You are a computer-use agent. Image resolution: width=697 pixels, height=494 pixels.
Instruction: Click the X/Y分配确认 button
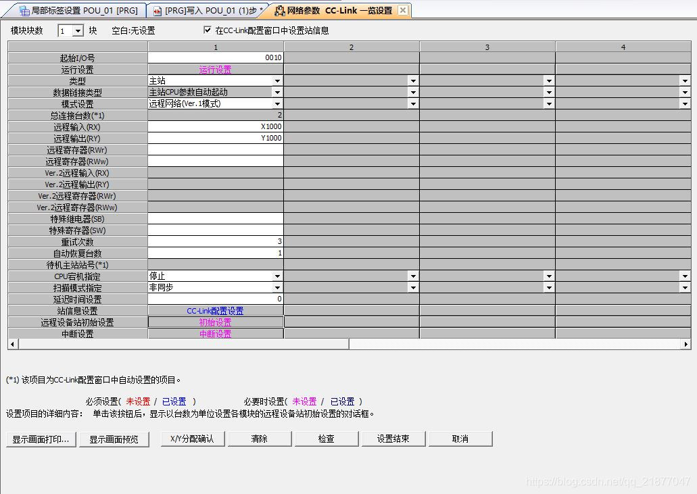pyautogui.click(x=192, y=439)
